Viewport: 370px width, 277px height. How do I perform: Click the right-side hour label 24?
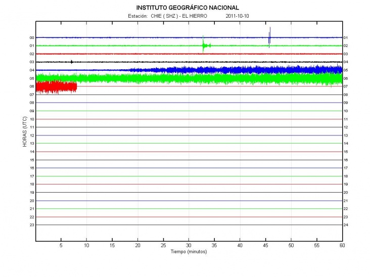(x=346, y=225)
